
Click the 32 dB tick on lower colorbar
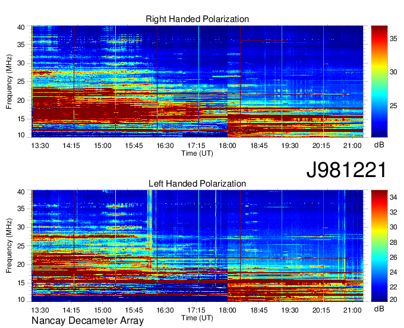pos(393,212)
